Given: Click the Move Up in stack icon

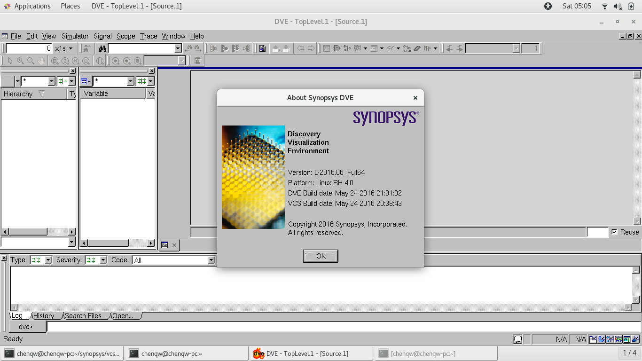Looking at the screenshot, I should click(276, 48).
